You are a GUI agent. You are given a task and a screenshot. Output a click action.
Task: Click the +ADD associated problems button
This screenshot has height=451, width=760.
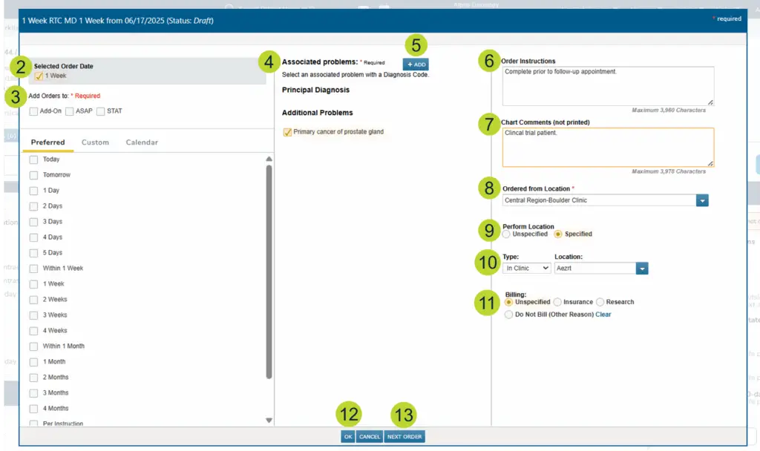416,65
